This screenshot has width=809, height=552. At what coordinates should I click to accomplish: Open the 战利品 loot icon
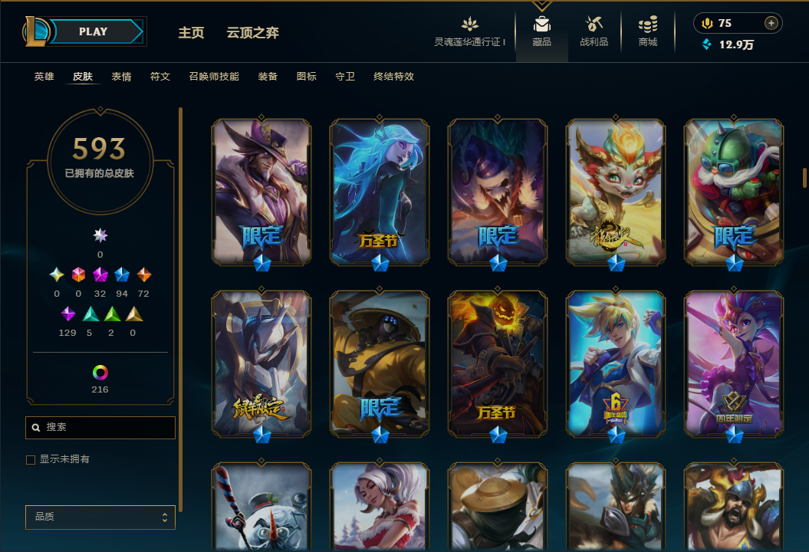pos(594,25)
